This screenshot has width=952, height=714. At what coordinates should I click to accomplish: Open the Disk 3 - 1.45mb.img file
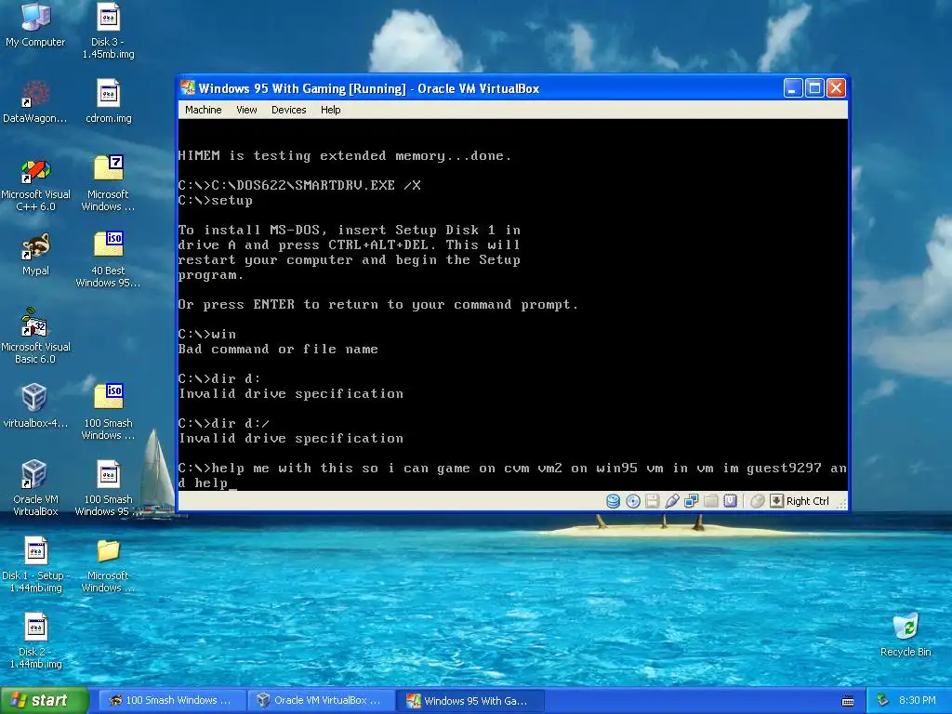point(108,31)
